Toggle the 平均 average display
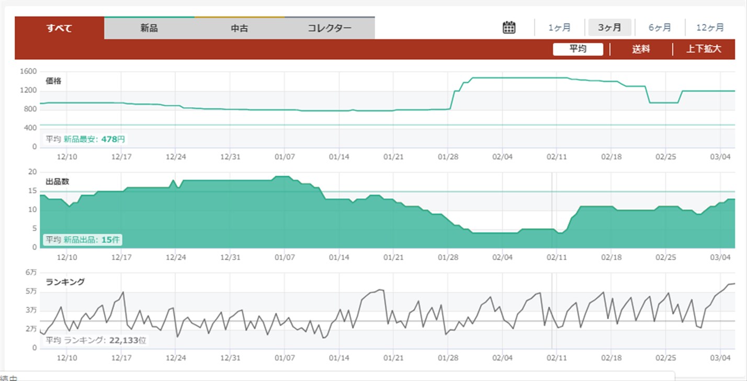This screenshot has width=747, height=381. [578, 49]
